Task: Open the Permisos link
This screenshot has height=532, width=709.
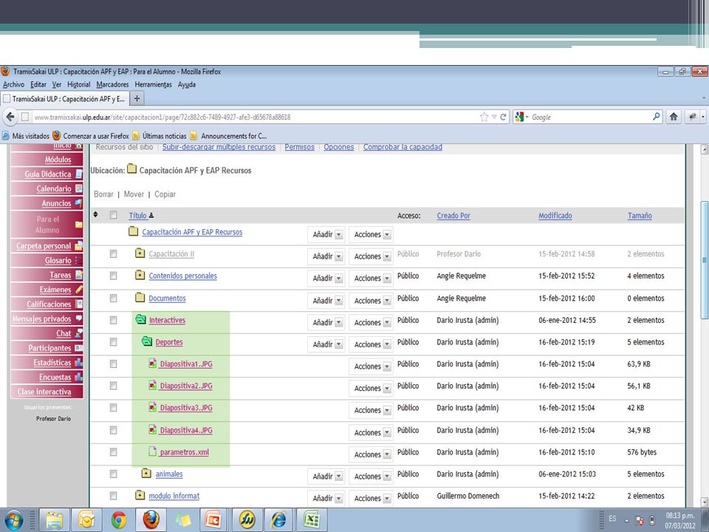Action: (x=299, y=147)
